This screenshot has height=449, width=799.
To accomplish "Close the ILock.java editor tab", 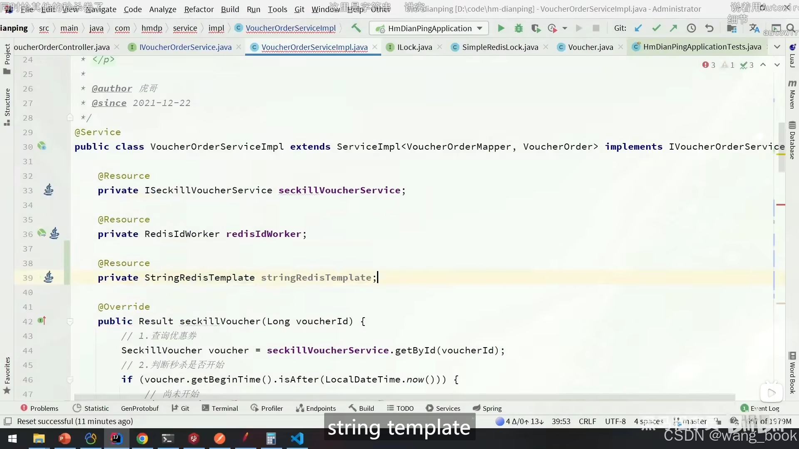I will tap(440, 47).
